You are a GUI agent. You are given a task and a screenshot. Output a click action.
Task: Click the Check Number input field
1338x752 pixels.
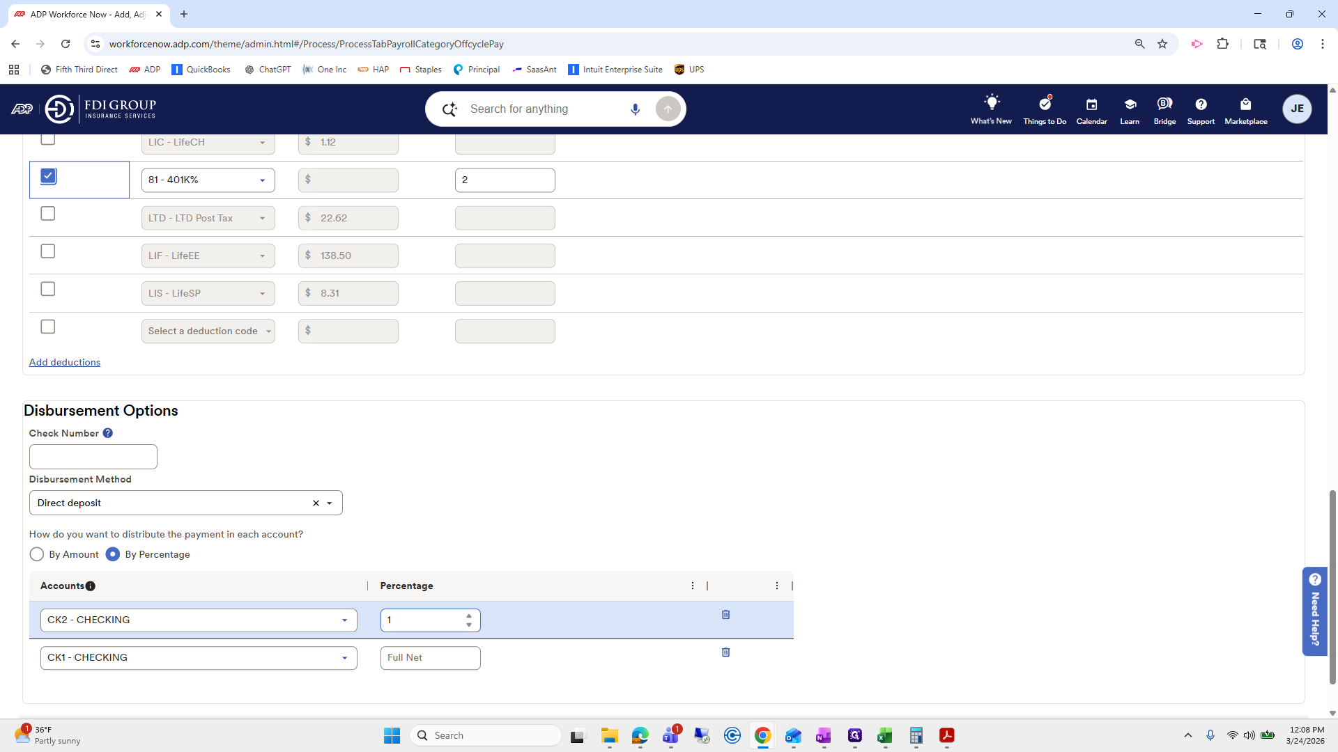point(93,457)
